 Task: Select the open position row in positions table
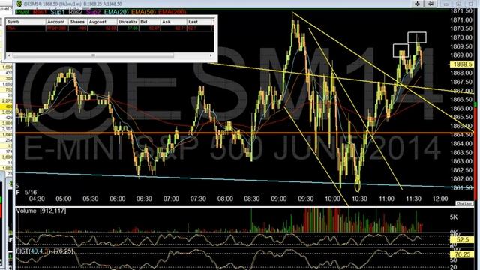109,28
